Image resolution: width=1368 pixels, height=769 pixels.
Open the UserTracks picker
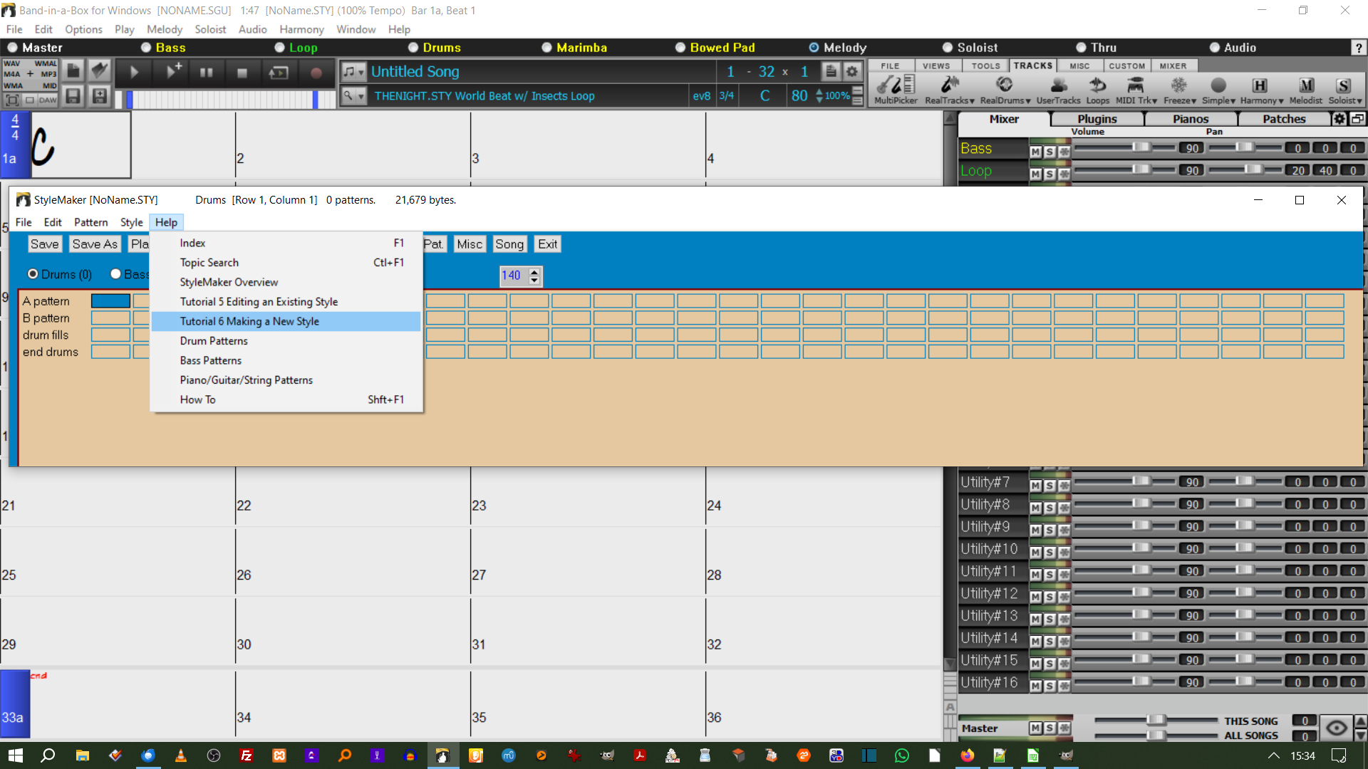tap(1058, 90)
